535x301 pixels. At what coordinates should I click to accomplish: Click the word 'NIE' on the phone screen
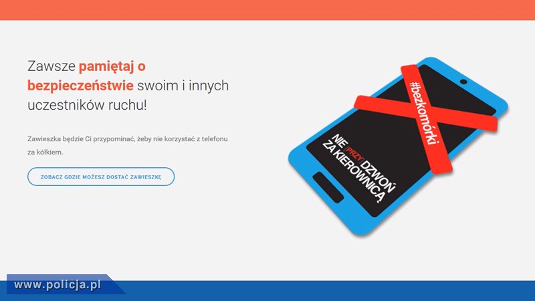coord(338,140)
